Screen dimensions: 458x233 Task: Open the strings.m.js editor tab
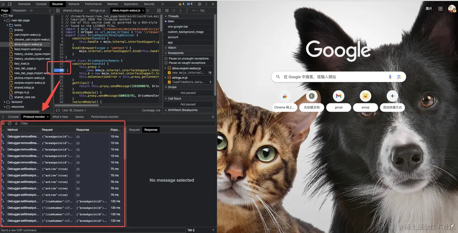tap(98, 11)
